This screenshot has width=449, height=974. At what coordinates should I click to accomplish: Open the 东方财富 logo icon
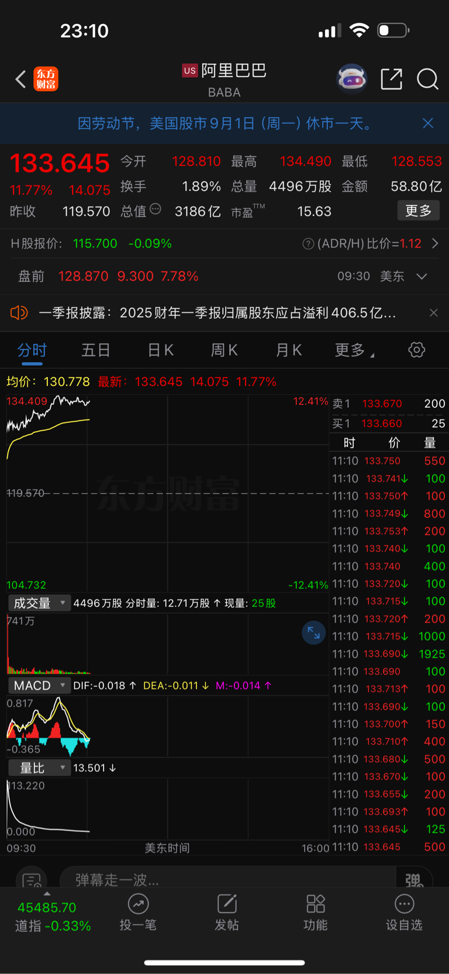pos(46,79)
